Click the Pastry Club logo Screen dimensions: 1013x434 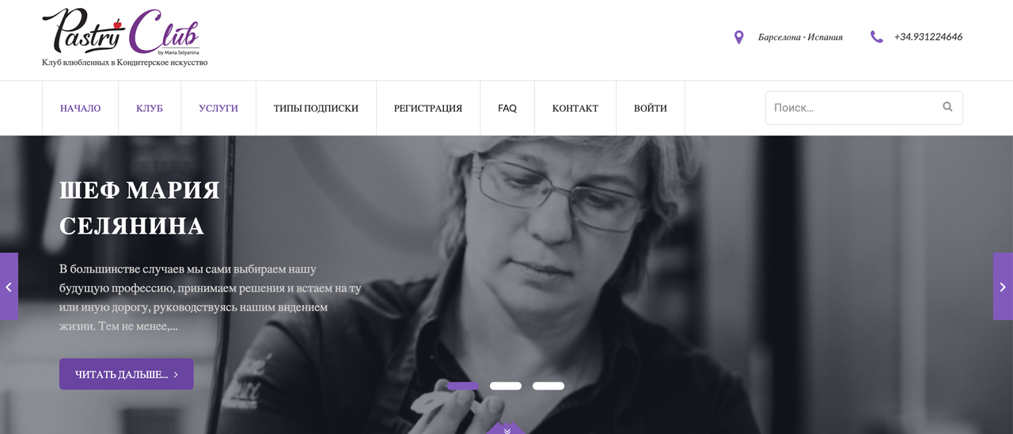(x=125, y=37)
